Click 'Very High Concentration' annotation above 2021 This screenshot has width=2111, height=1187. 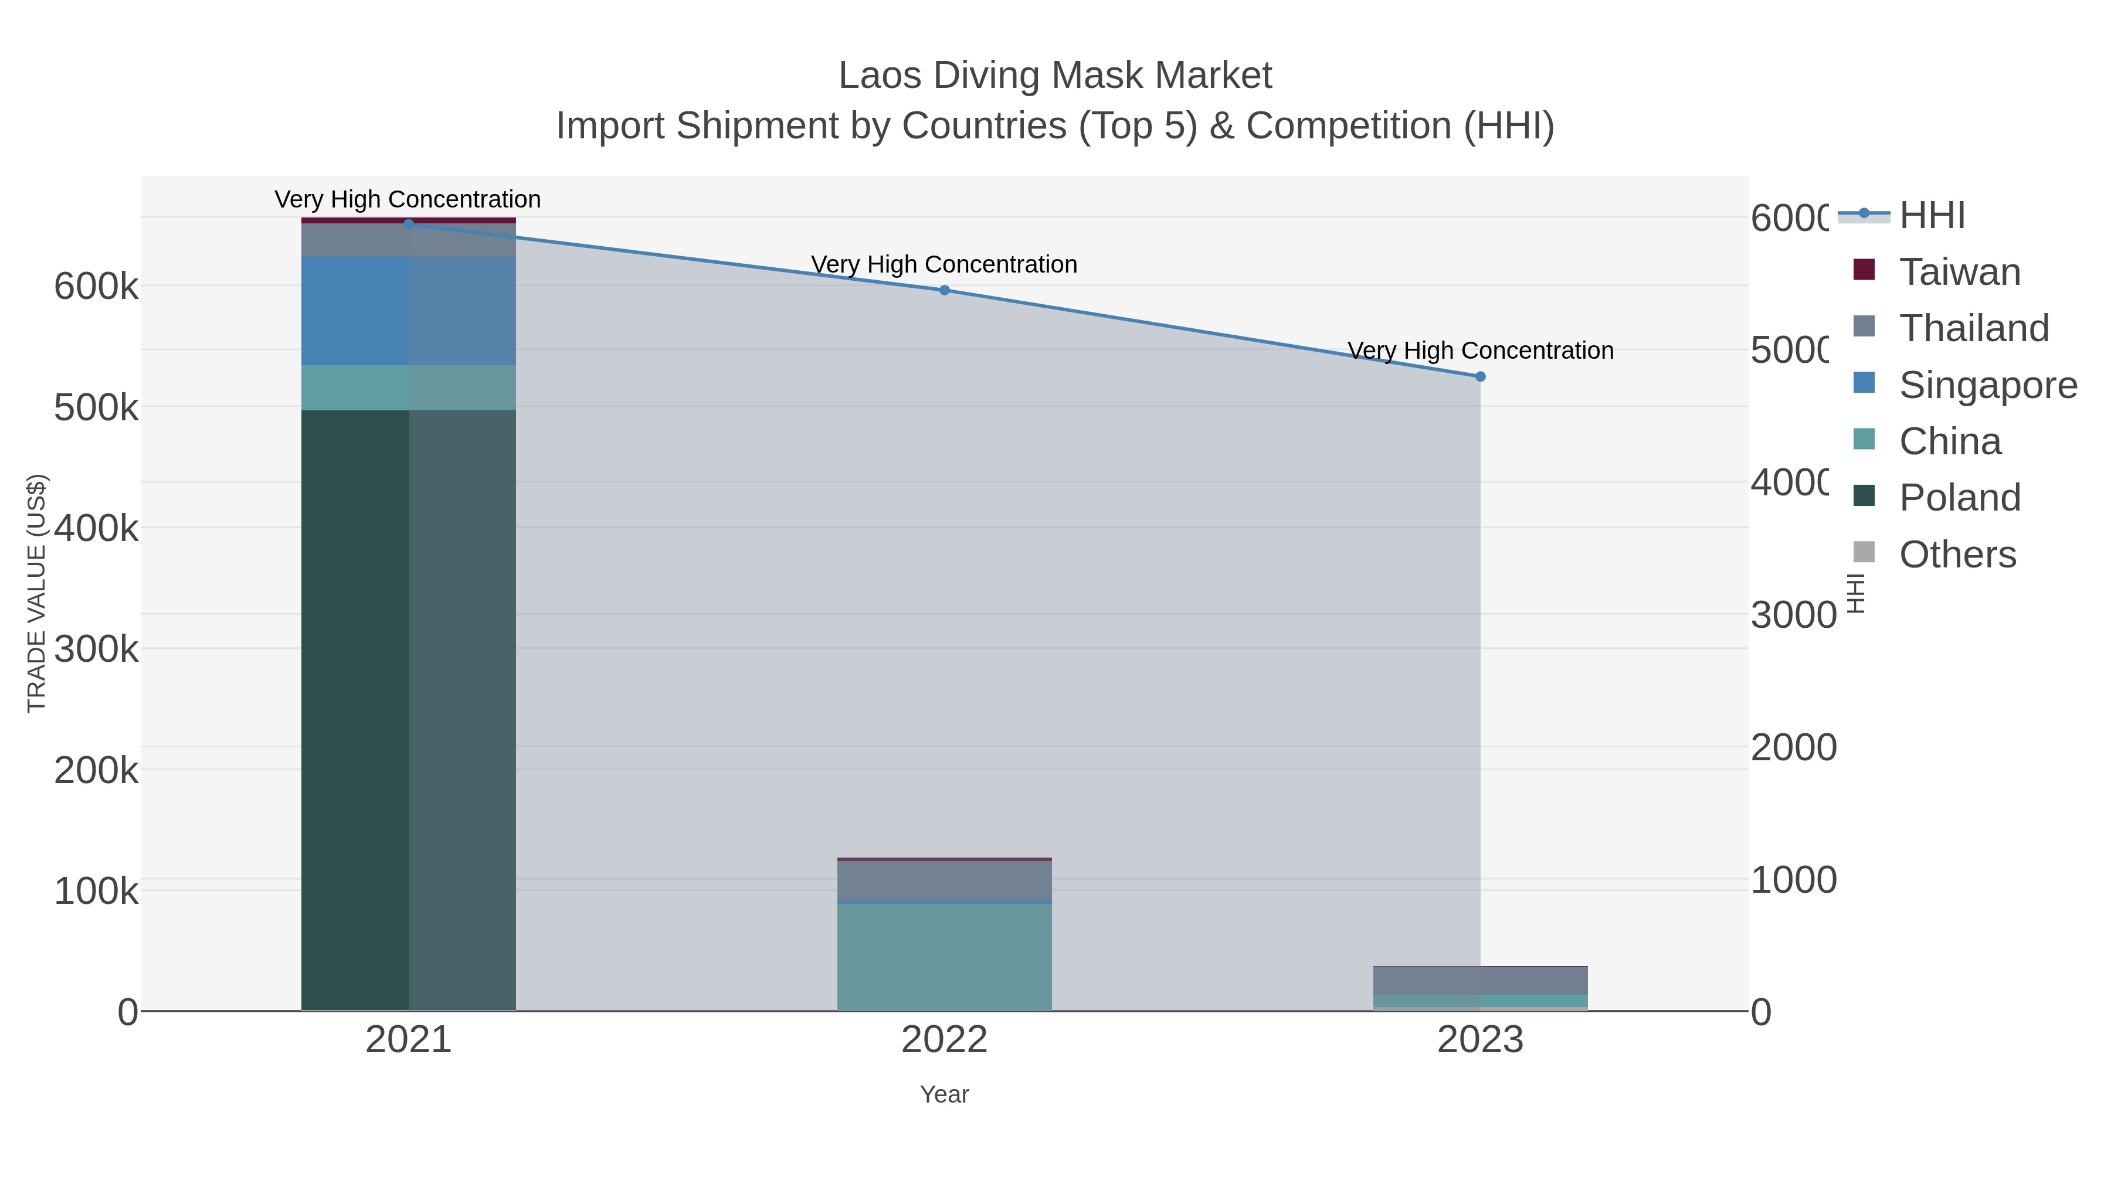(x=408, y=199)
